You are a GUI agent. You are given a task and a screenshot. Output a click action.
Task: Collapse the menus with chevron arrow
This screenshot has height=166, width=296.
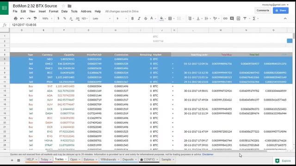click(x=285, y=18)
